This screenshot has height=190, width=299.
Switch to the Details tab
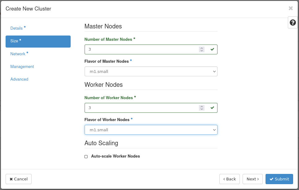(16, 28)
